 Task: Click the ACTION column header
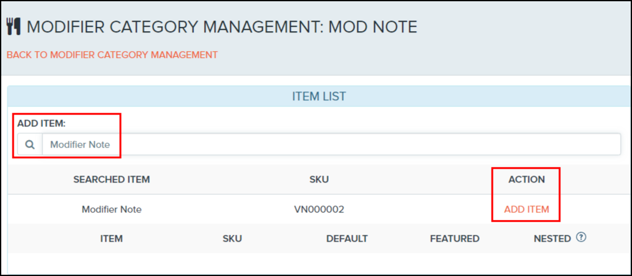[x=527, y=179]
